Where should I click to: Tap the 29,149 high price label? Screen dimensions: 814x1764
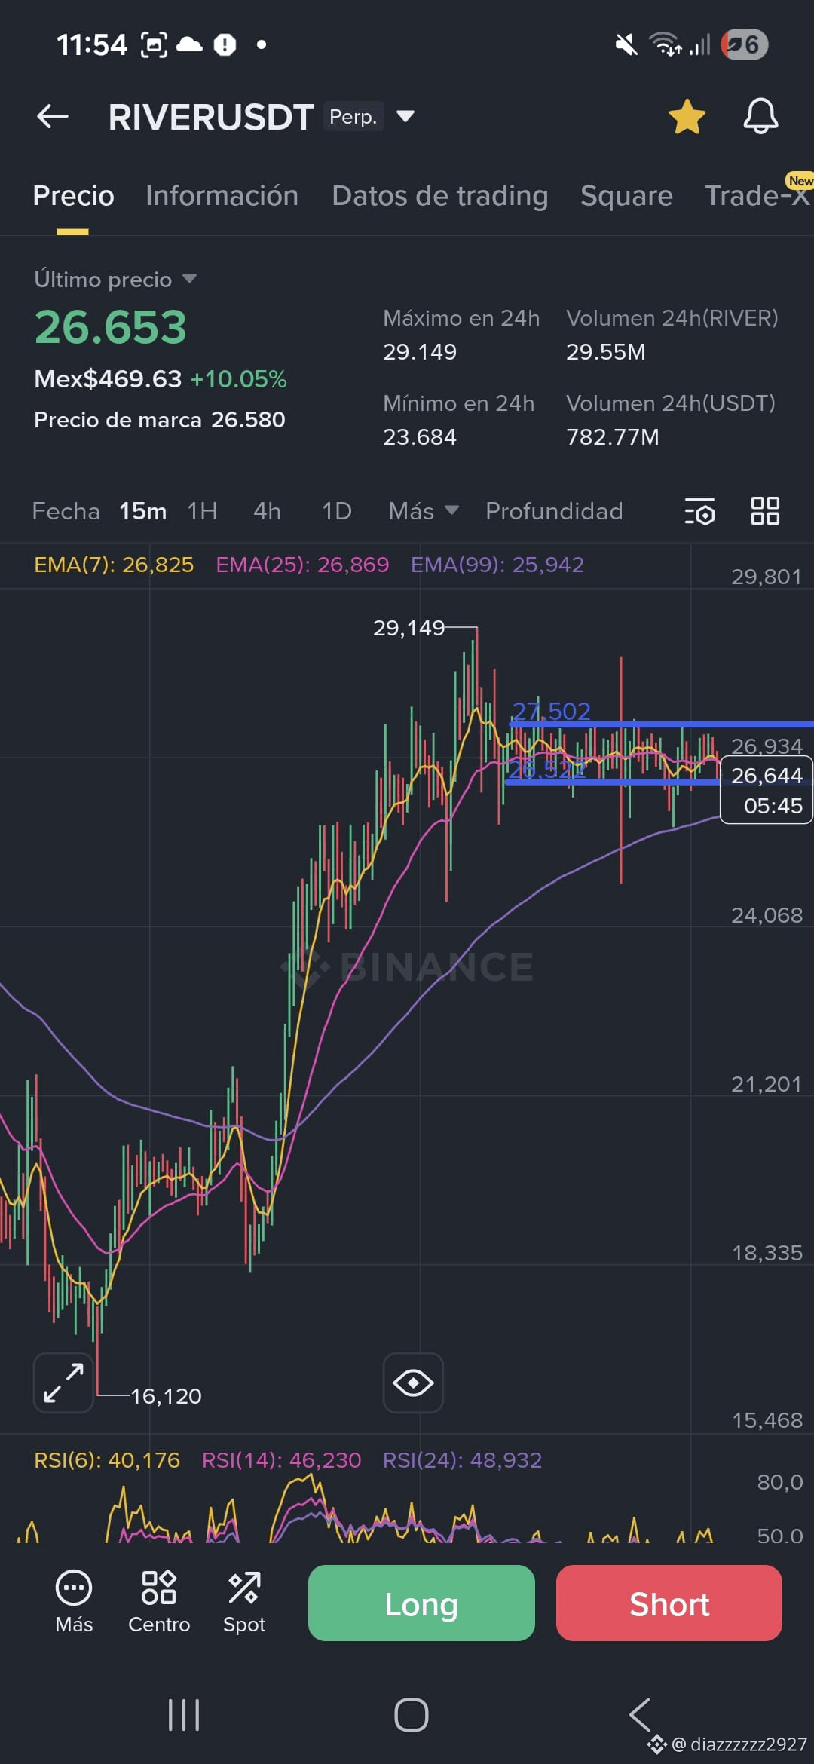click(409, 628)
